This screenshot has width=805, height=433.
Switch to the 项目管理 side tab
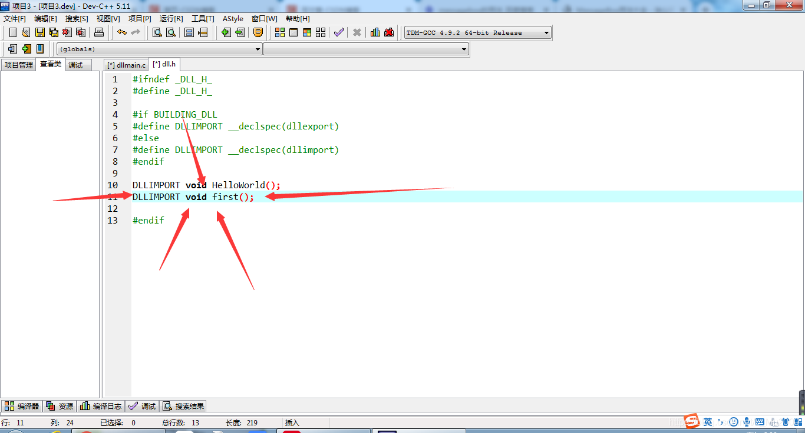click(19, 65)
